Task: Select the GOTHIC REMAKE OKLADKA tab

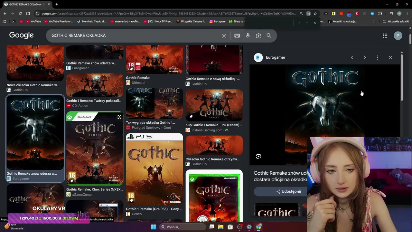Action: click(x=27, y=5)
